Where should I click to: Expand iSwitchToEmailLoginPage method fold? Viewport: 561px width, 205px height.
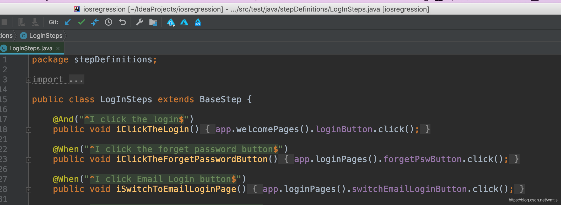(29, 190)
